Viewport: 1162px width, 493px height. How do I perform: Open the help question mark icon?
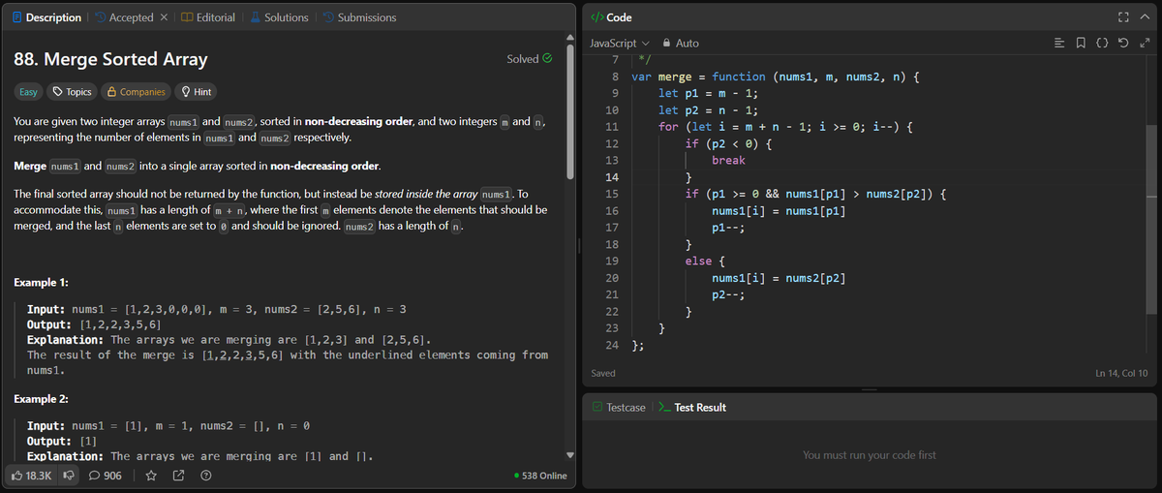[205, 476]
